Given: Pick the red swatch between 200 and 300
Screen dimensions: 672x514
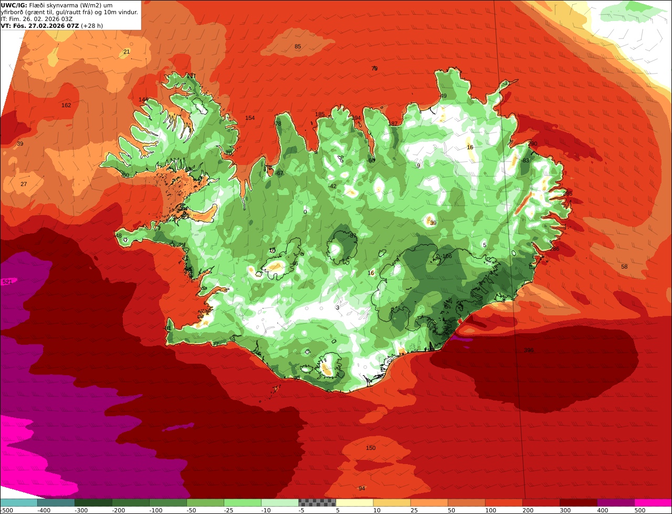Looking at the screenshot, I should point(541,502).
